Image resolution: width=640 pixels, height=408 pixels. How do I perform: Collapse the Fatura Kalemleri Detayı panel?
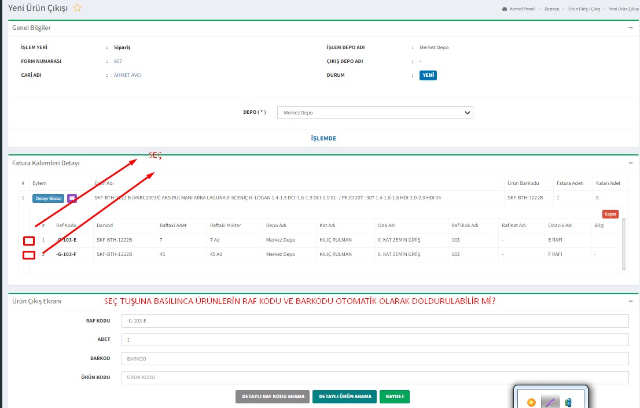click(630, 163)
